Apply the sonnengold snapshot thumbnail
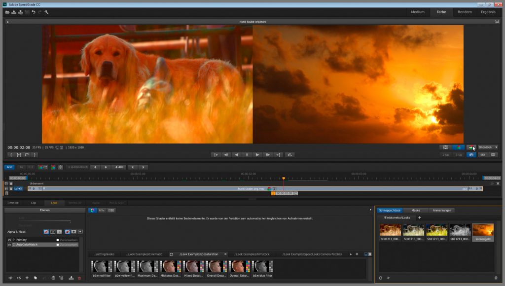 (x=483, y=231)
